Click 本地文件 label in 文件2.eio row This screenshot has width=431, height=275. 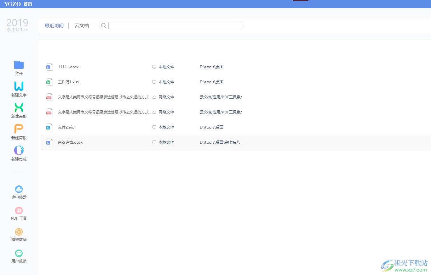pyautogui.click(x=166, y=127)
